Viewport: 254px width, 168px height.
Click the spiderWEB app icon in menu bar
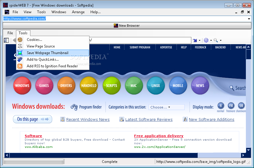coord(7,12)
